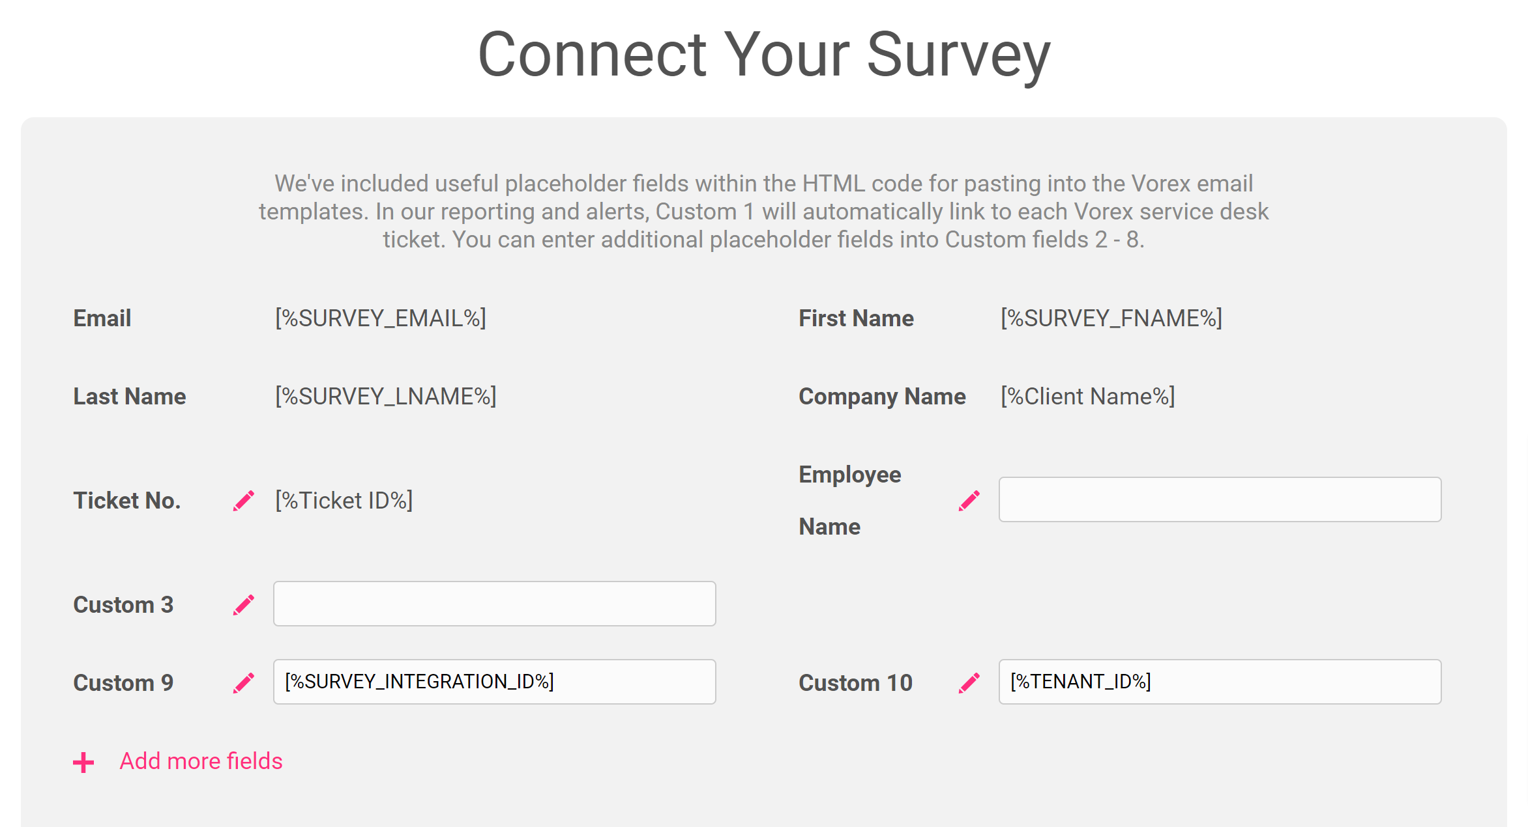Viewport: 1528px width, 827px height.
Task: Click inside the empty Custom 3 field
Action: coord(494,604)
